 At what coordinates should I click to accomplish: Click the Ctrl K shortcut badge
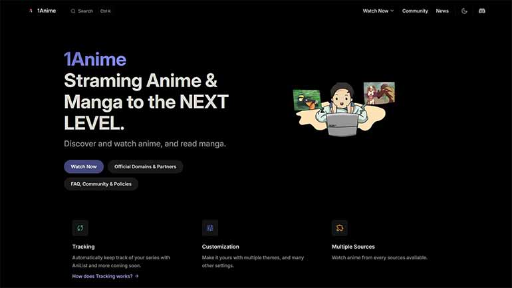click(x=106, y=11)
